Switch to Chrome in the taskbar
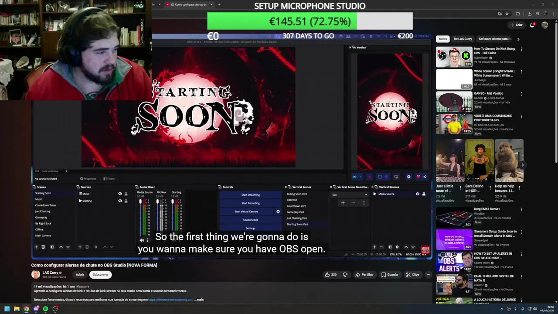Screen dimensions: 558x314 pos(26,309)
